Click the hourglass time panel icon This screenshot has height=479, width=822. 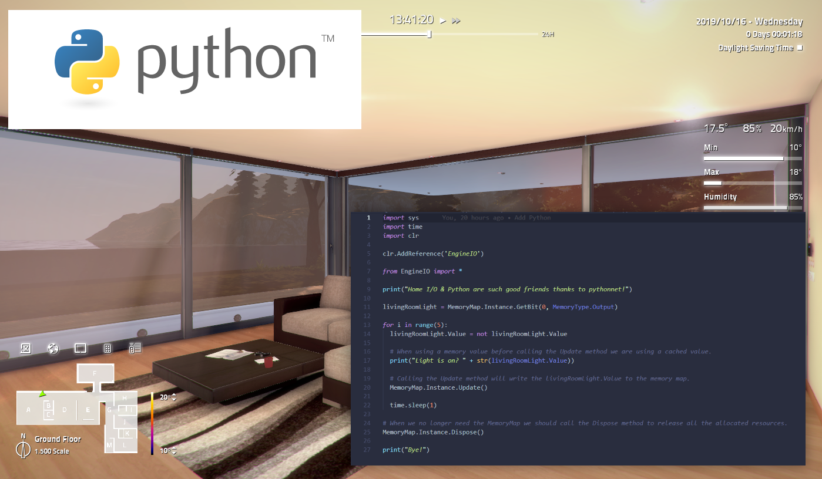tap(25, 349)
